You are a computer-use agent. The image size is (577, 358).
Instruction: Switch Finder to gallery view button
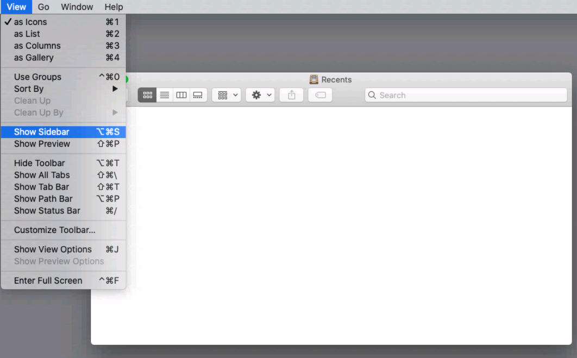click(198, 95)
